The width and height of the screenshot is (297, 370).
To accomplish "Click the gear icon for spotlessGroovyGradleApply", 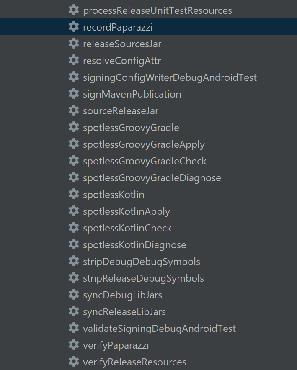I will (x=74, y=144).
